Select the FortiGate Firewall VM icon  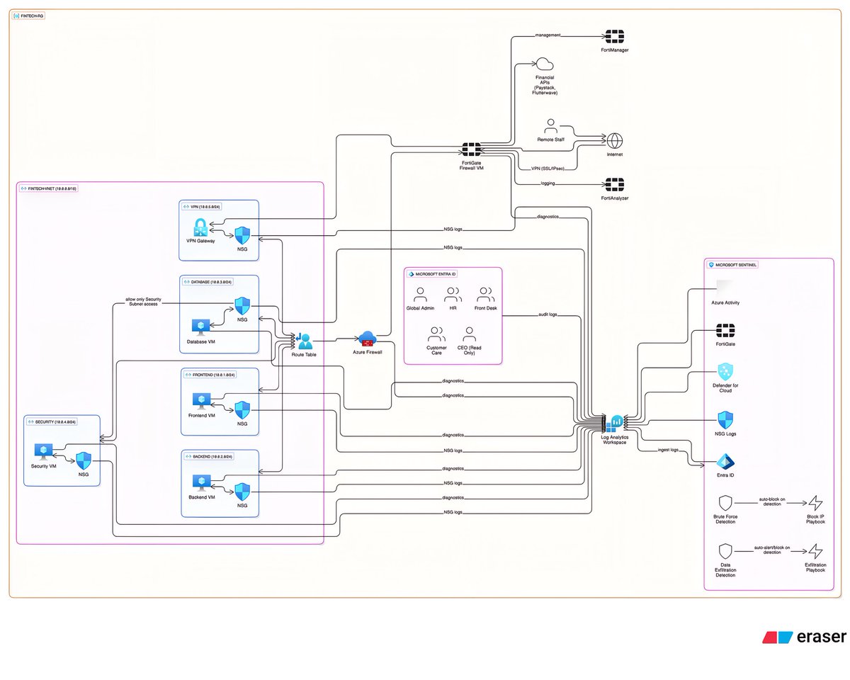472,149
